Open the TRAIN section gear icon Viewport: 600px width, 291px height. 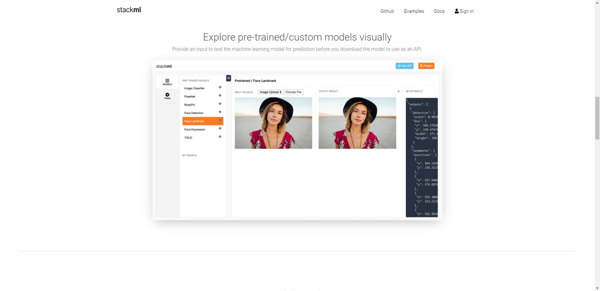pyautogui.click(x=167, y=95)
